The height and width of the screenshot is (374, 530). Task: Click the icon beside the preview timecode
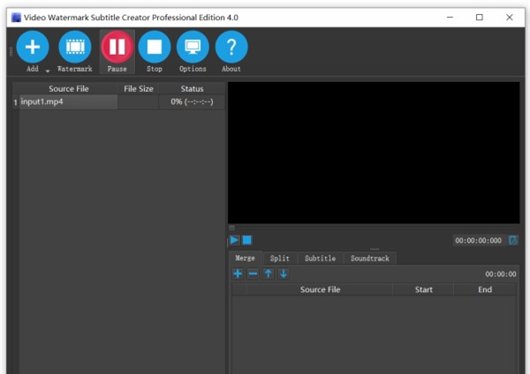click(513, 240)
